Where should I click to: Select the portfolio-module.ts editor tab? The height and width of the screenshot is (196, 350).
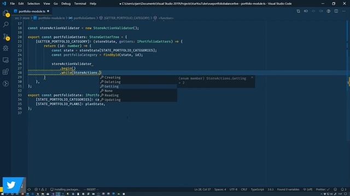[x=32, y=11]
